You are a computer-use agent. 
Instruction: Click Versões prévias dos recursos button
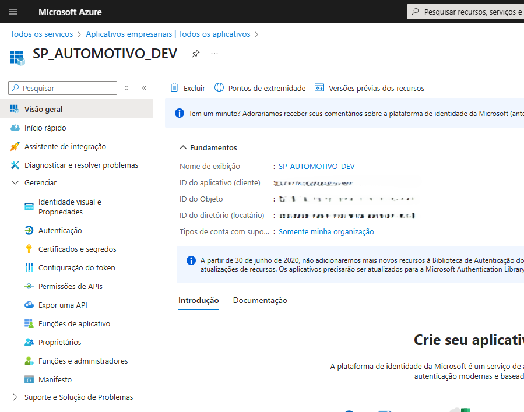[x=370, y=88]
